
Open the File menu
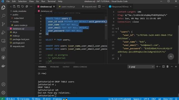point(8,1)
